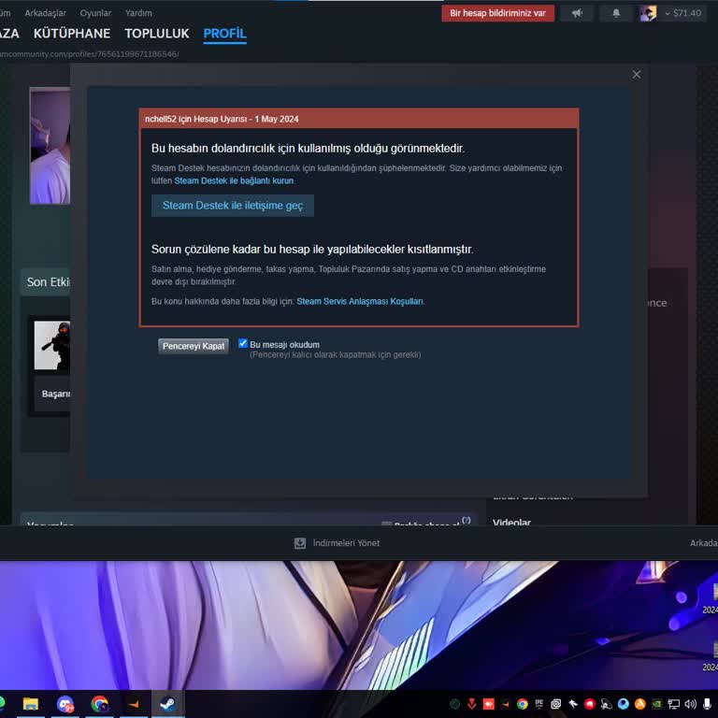Switch to the KÜTÜPHANE tab
The width and height of the screenshot is (718, 718).
click(x=72, y=34)
